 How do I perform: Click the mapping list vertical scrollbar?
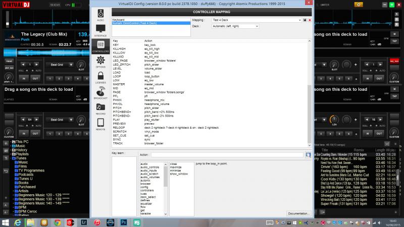[310, 93]
